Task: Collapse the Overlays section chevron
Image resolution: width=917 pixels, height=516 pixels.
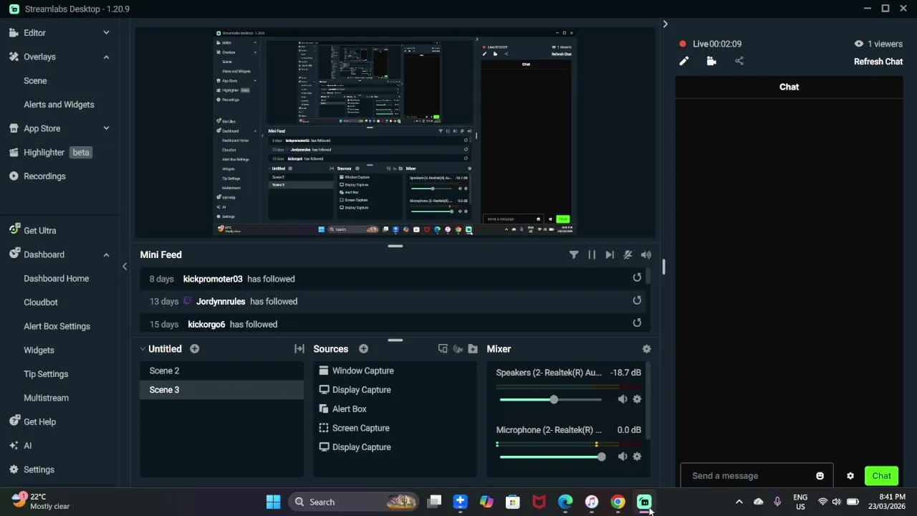Action: pyautogui.click(x=106, y=57)
